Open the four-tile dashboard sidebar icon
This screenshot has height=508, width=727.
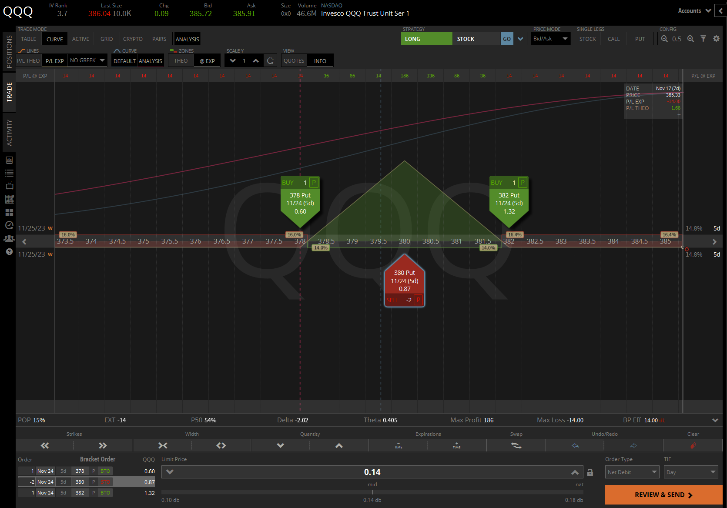(9, 212)
